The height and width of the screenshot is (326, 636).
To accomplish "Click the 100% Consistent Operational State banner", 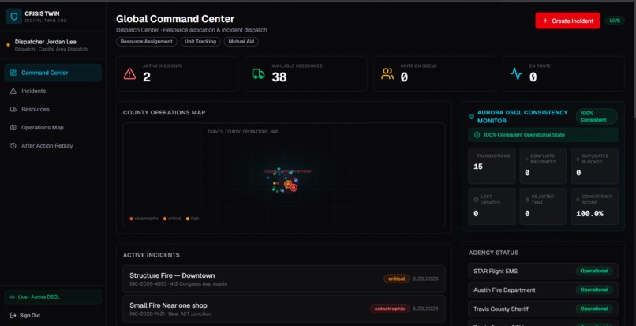I will [x=543, y=135].
